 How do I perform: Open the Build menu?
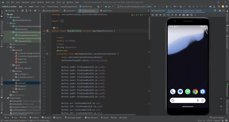point(48,2)
